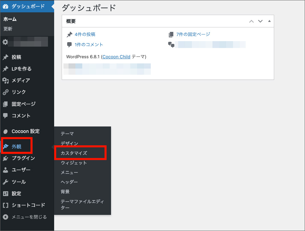Click the sliders icon beside 設定
This screenshot has height=231, width=305.
(5, 193)
